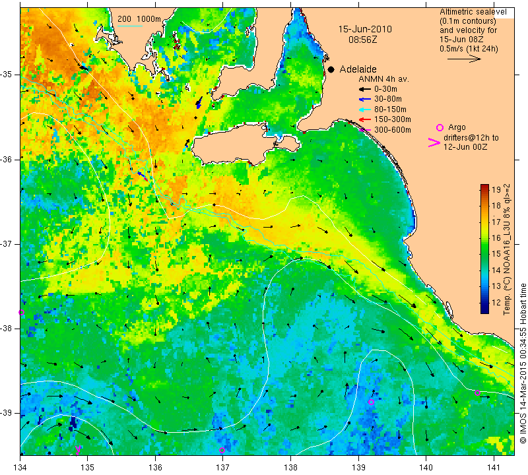Image resolution: width=528 pixels, height=475 pixels.
Task: Click the latitude label -39
Action: coord(7,413)
